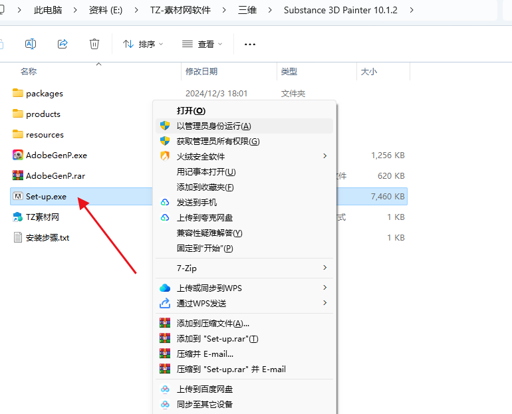Sort by the 名称 column header
The height and width of the screenshot is (414, 512).
pyautogui.click(x=29, y=72)
